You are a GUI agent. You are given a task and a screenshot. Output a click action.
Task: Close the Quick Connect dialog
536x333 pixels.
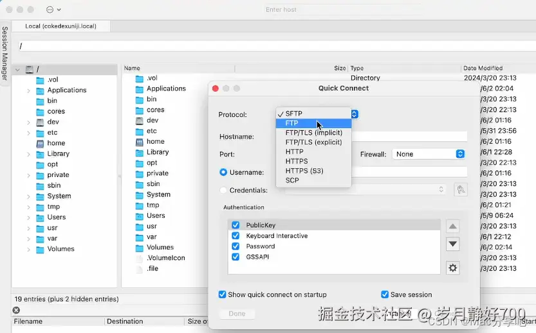click(x=216, y=89)
